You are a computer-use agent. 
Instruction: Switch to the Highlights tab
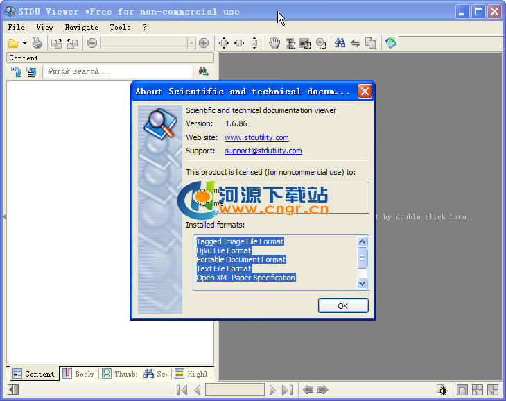pyautogui.click(x=191, y=374)
